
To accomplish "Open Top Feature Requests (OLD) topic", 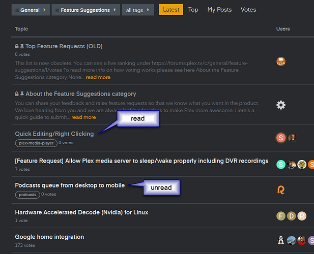I will pyautogui.click(x=64, y=46).
